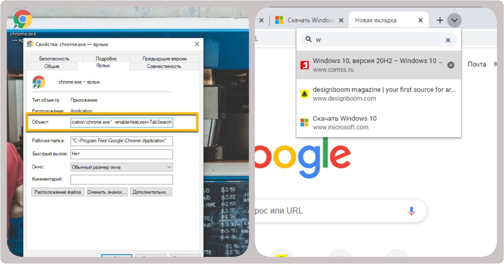Close the Скачать Windows browser tab

pos(341,20)
